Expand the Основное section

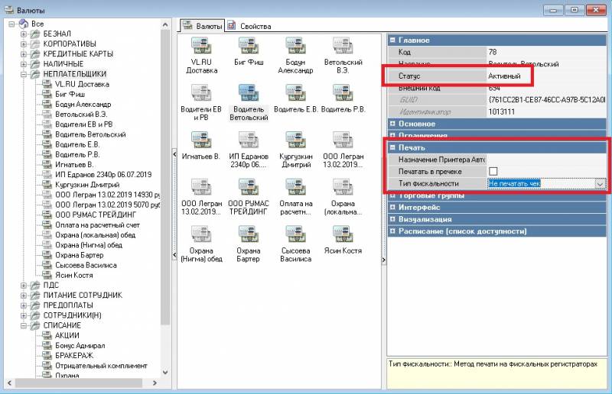[x=393, y=124]
